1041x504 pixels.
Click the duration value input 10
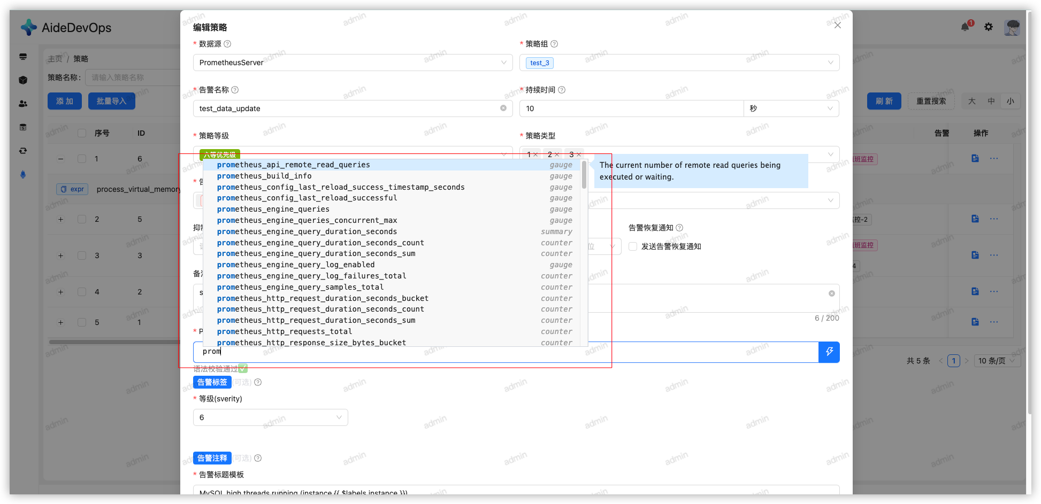[x=631, y=108]
